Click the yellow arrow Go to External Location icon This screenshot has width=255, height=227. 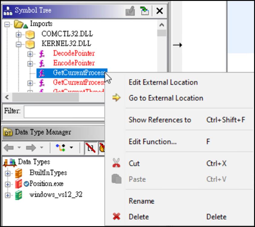click(116, 98)
